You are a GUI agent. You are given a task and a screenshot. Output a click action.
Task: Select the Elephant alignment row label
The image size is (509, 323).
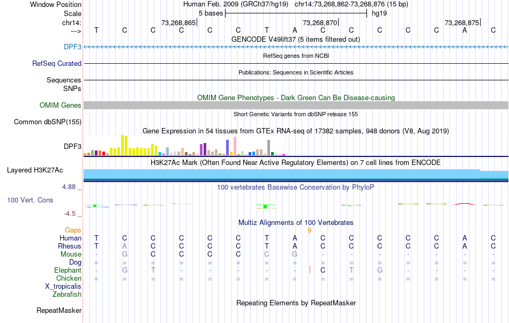coord(68,270)
